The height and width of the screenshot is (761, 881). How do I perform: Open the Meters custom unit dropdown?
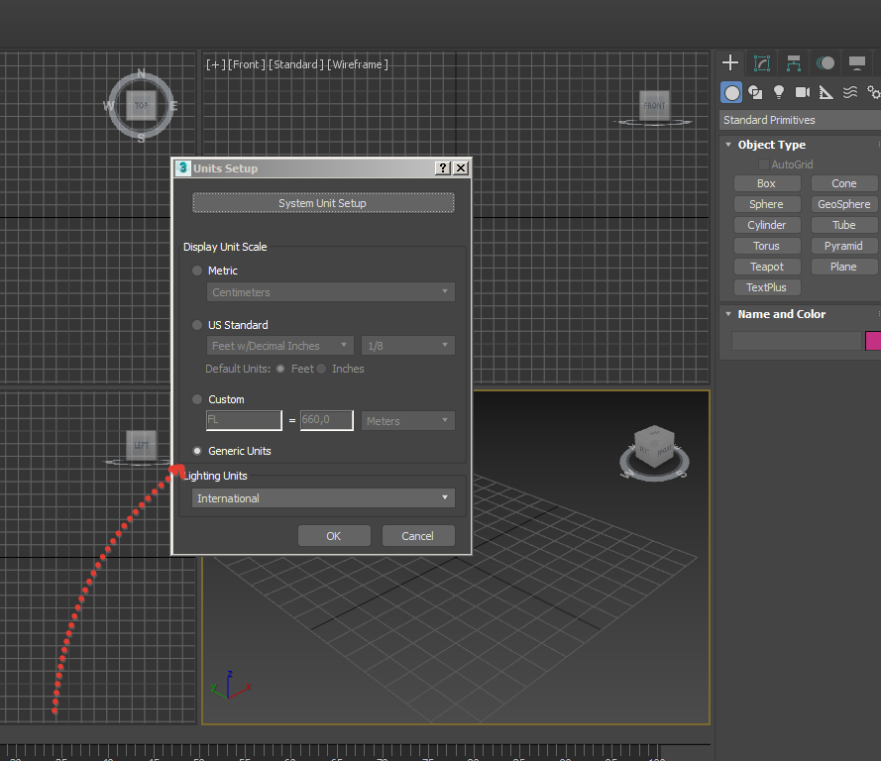click(x=408, y=421)
